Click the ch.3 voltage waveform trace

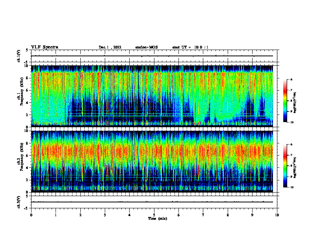152,202
